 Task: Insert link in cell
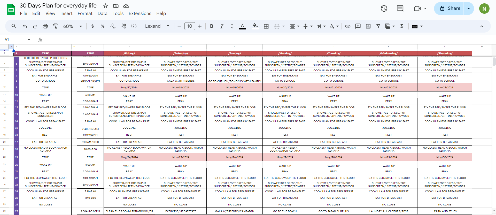[x=348, y=26]
